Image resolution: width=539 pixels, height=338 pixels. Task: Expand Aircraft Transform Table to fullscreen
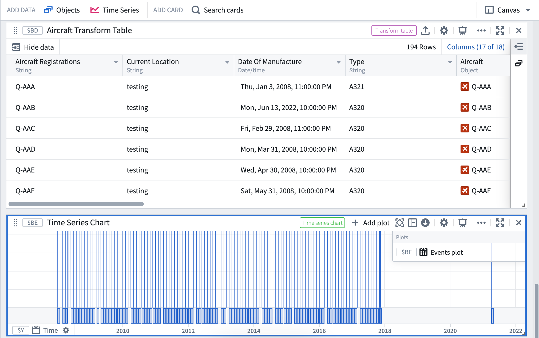pos(500,30)
